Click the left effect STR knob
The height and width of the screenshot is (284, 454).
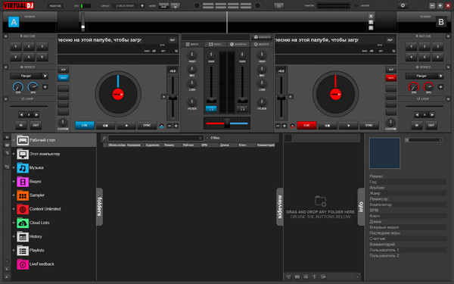[x=18, y=87]
